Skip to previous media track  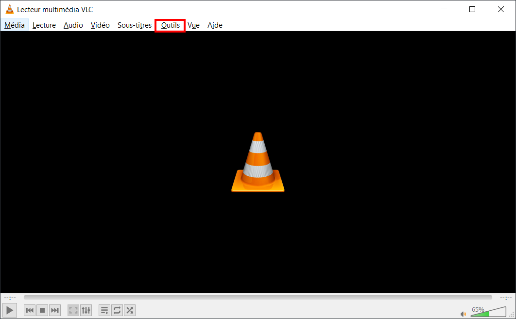(30, 310)
